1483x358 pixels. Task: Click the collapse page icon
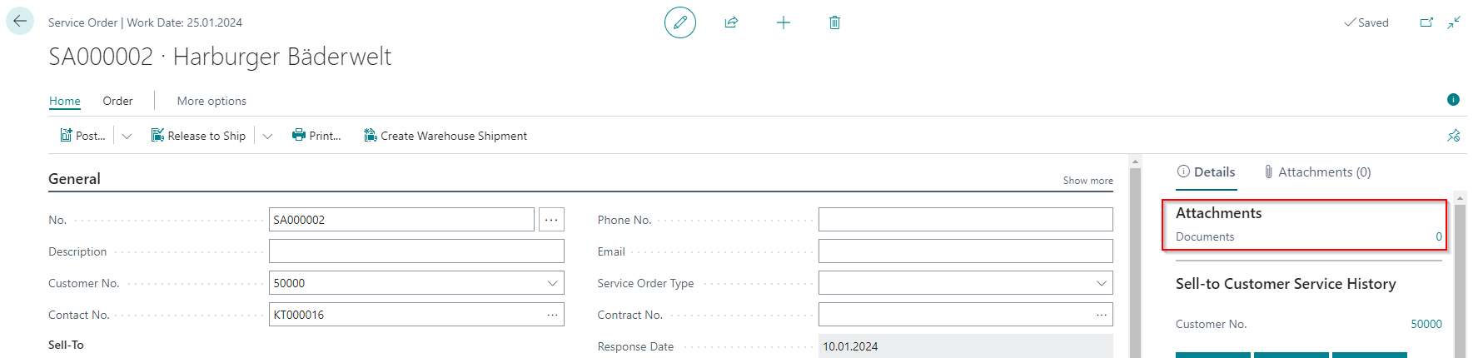[x=1454, y=22]
